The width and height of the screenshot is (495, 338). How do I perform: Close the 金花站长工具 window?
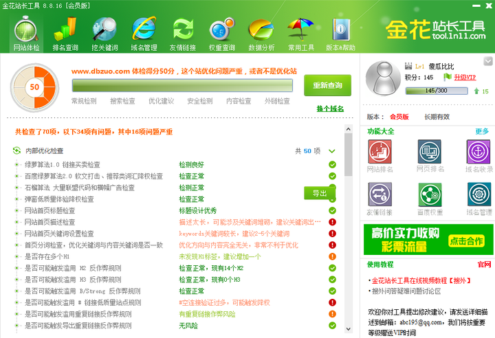coord(489,5)
